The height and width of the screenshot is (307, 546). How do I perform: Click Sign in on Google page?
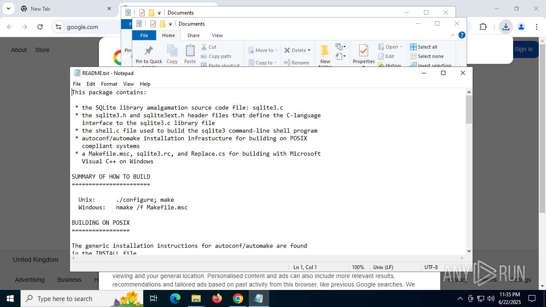pos(523,49)
